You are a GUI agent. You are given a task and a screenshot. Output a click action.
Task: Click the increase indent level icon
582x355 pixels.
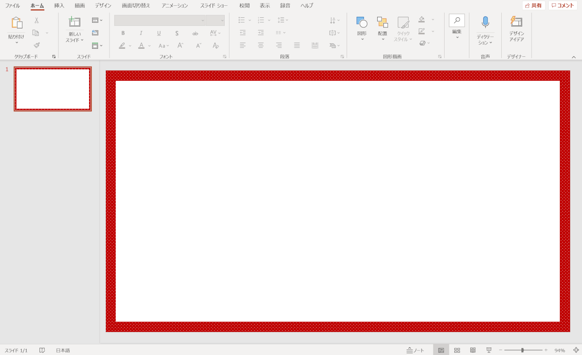click(261, 33)
